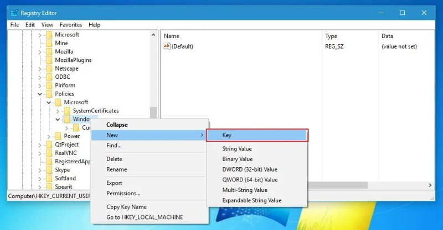Click the Softland folder icon

click(49, 178)
